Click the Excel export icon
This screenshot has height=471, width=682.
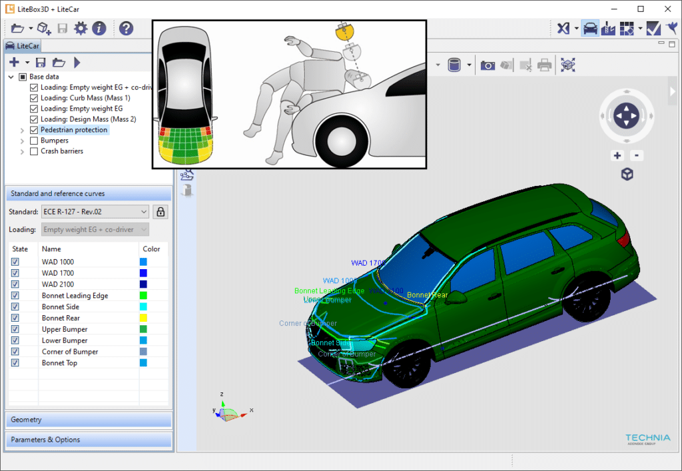click(563, 29)
